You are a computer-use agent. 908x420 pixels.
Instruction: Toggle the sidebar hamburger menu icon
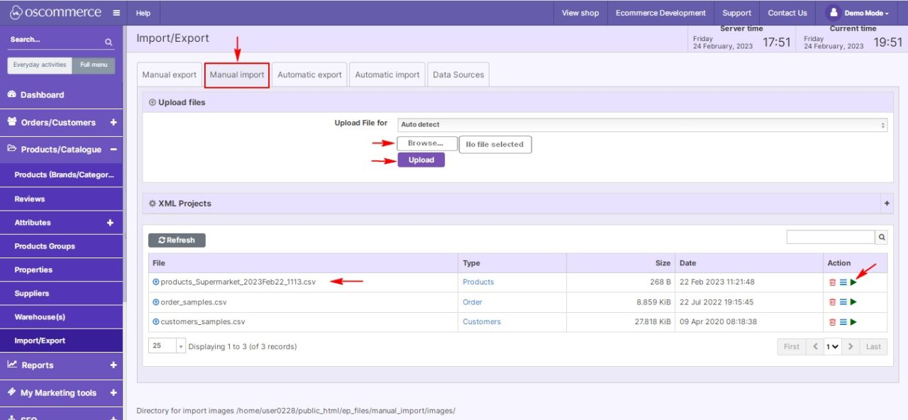tap(116, 13)
